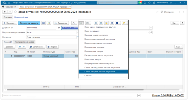Copy link to document chain icon
188x100 pixels.
coord(157,12)
